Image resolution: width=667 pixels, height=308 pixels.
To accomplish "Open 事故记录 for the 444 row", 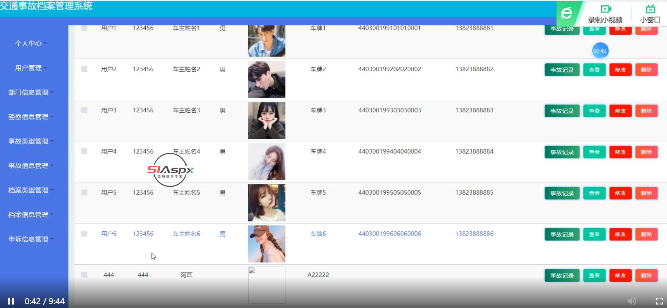I will coord(562,275).
